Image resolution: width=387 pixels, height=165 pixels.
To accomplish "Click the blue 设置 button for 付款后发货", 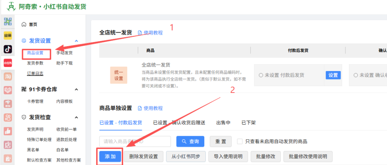I will 333,75.
